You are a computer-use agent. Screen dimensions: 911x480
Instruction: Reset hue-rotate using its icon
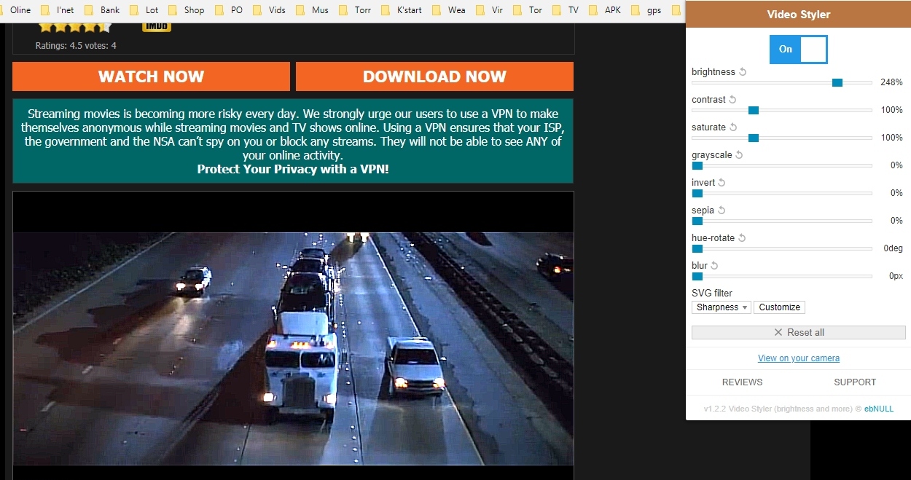point(742,238)
